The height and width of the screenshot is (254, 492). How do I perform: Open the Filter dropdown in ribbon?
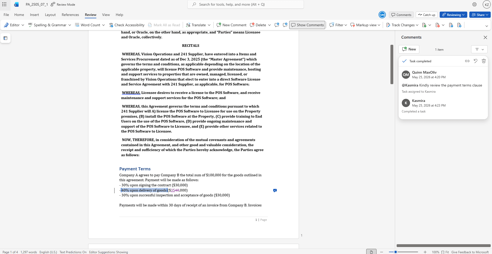338,25
